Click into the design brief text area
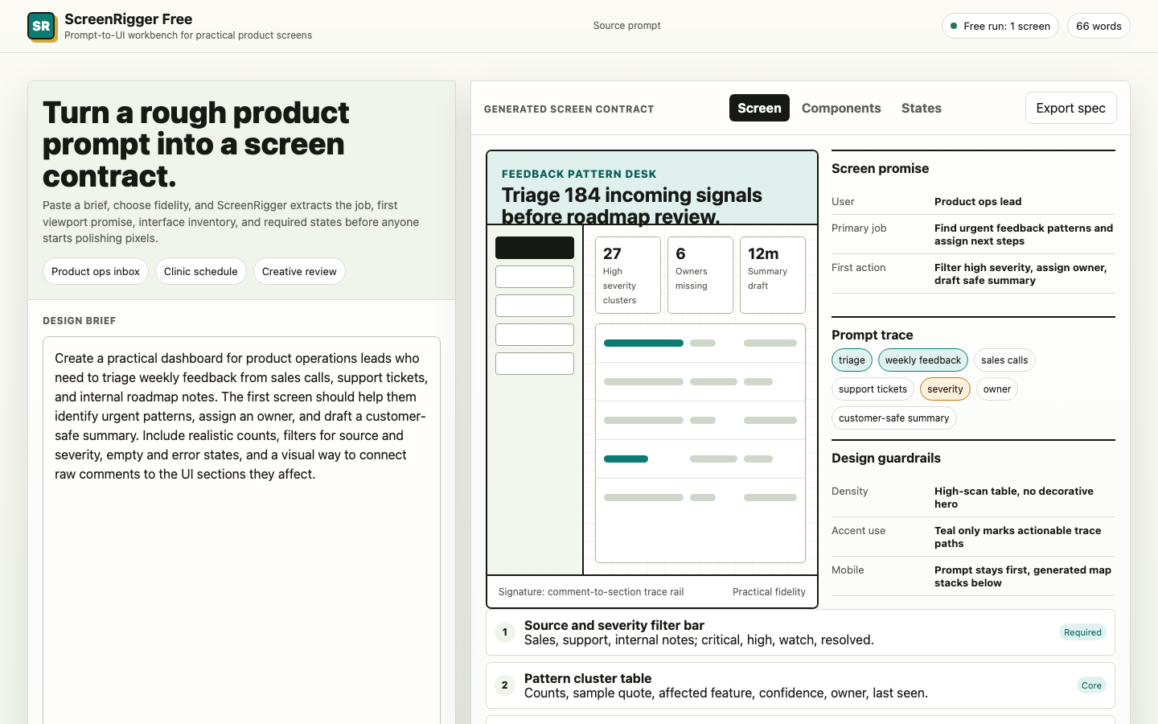 point(241,531)
